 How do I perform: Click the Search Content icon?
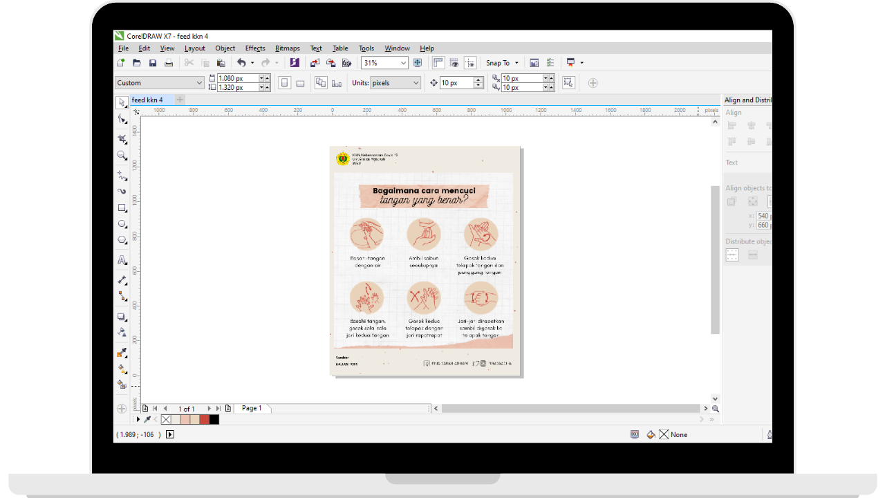295,63
